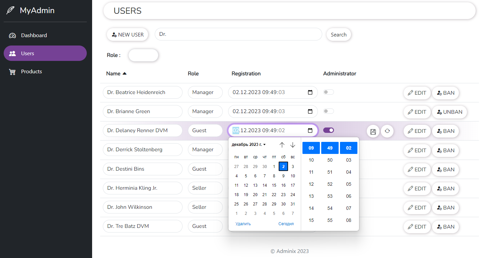Viewport: 483px width, 258px height.
Task: Sort by Name using the ascending arrow
Action: (x=125, y=74)
